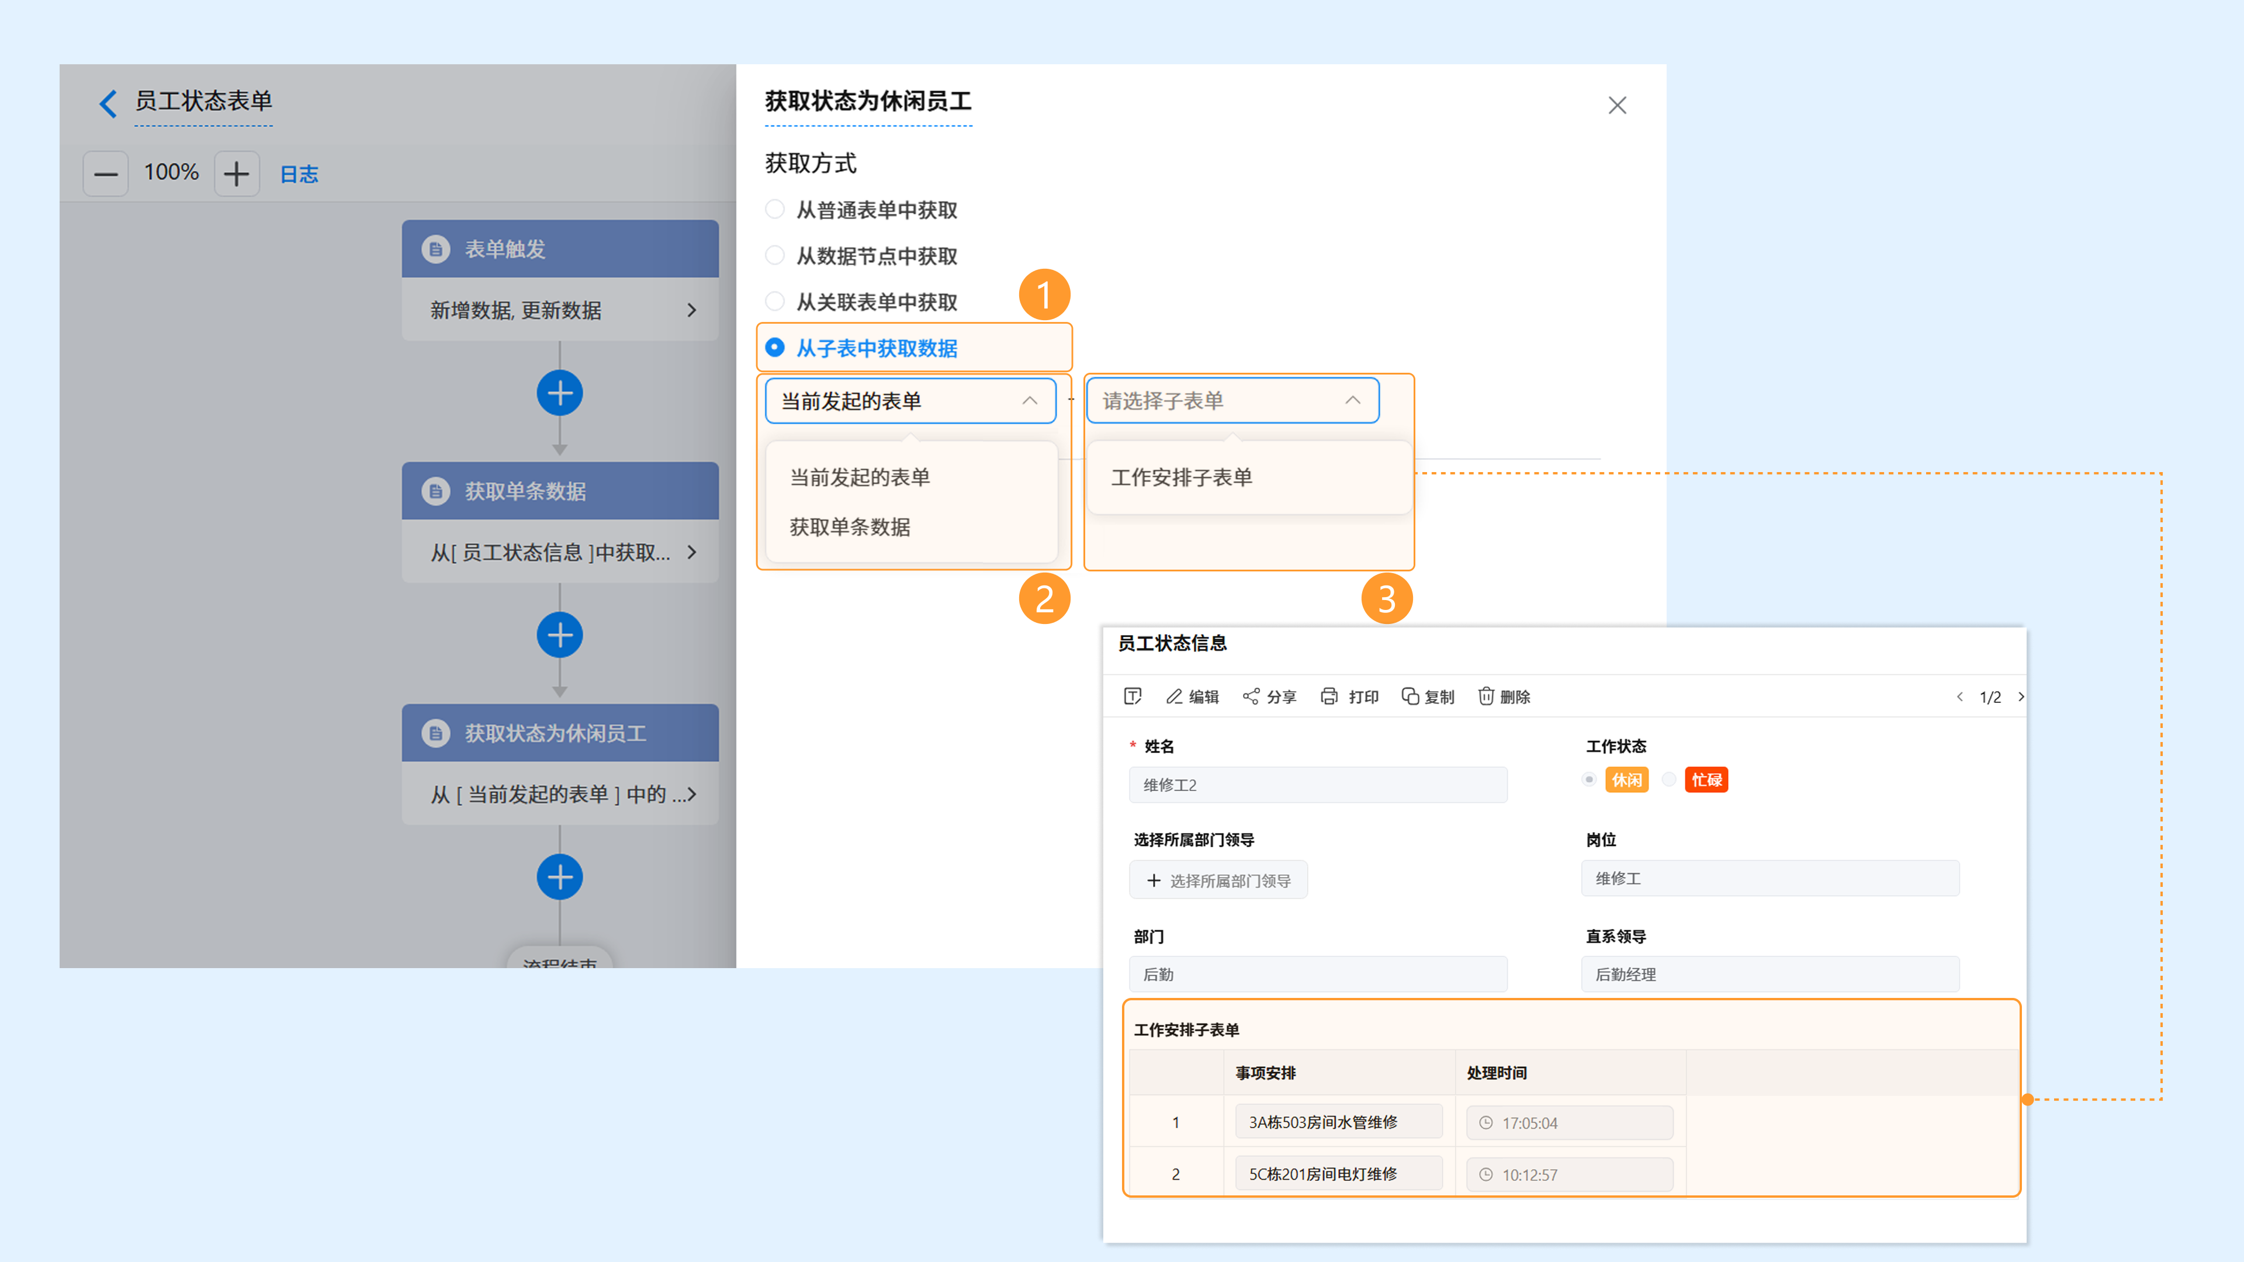Open the 日志 log link
The width and height of the screenshot is (2244, 1262).
click(x=299, y=174)
